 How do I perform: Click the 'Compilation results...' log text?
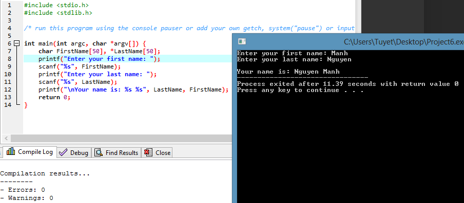pos(45,173)
